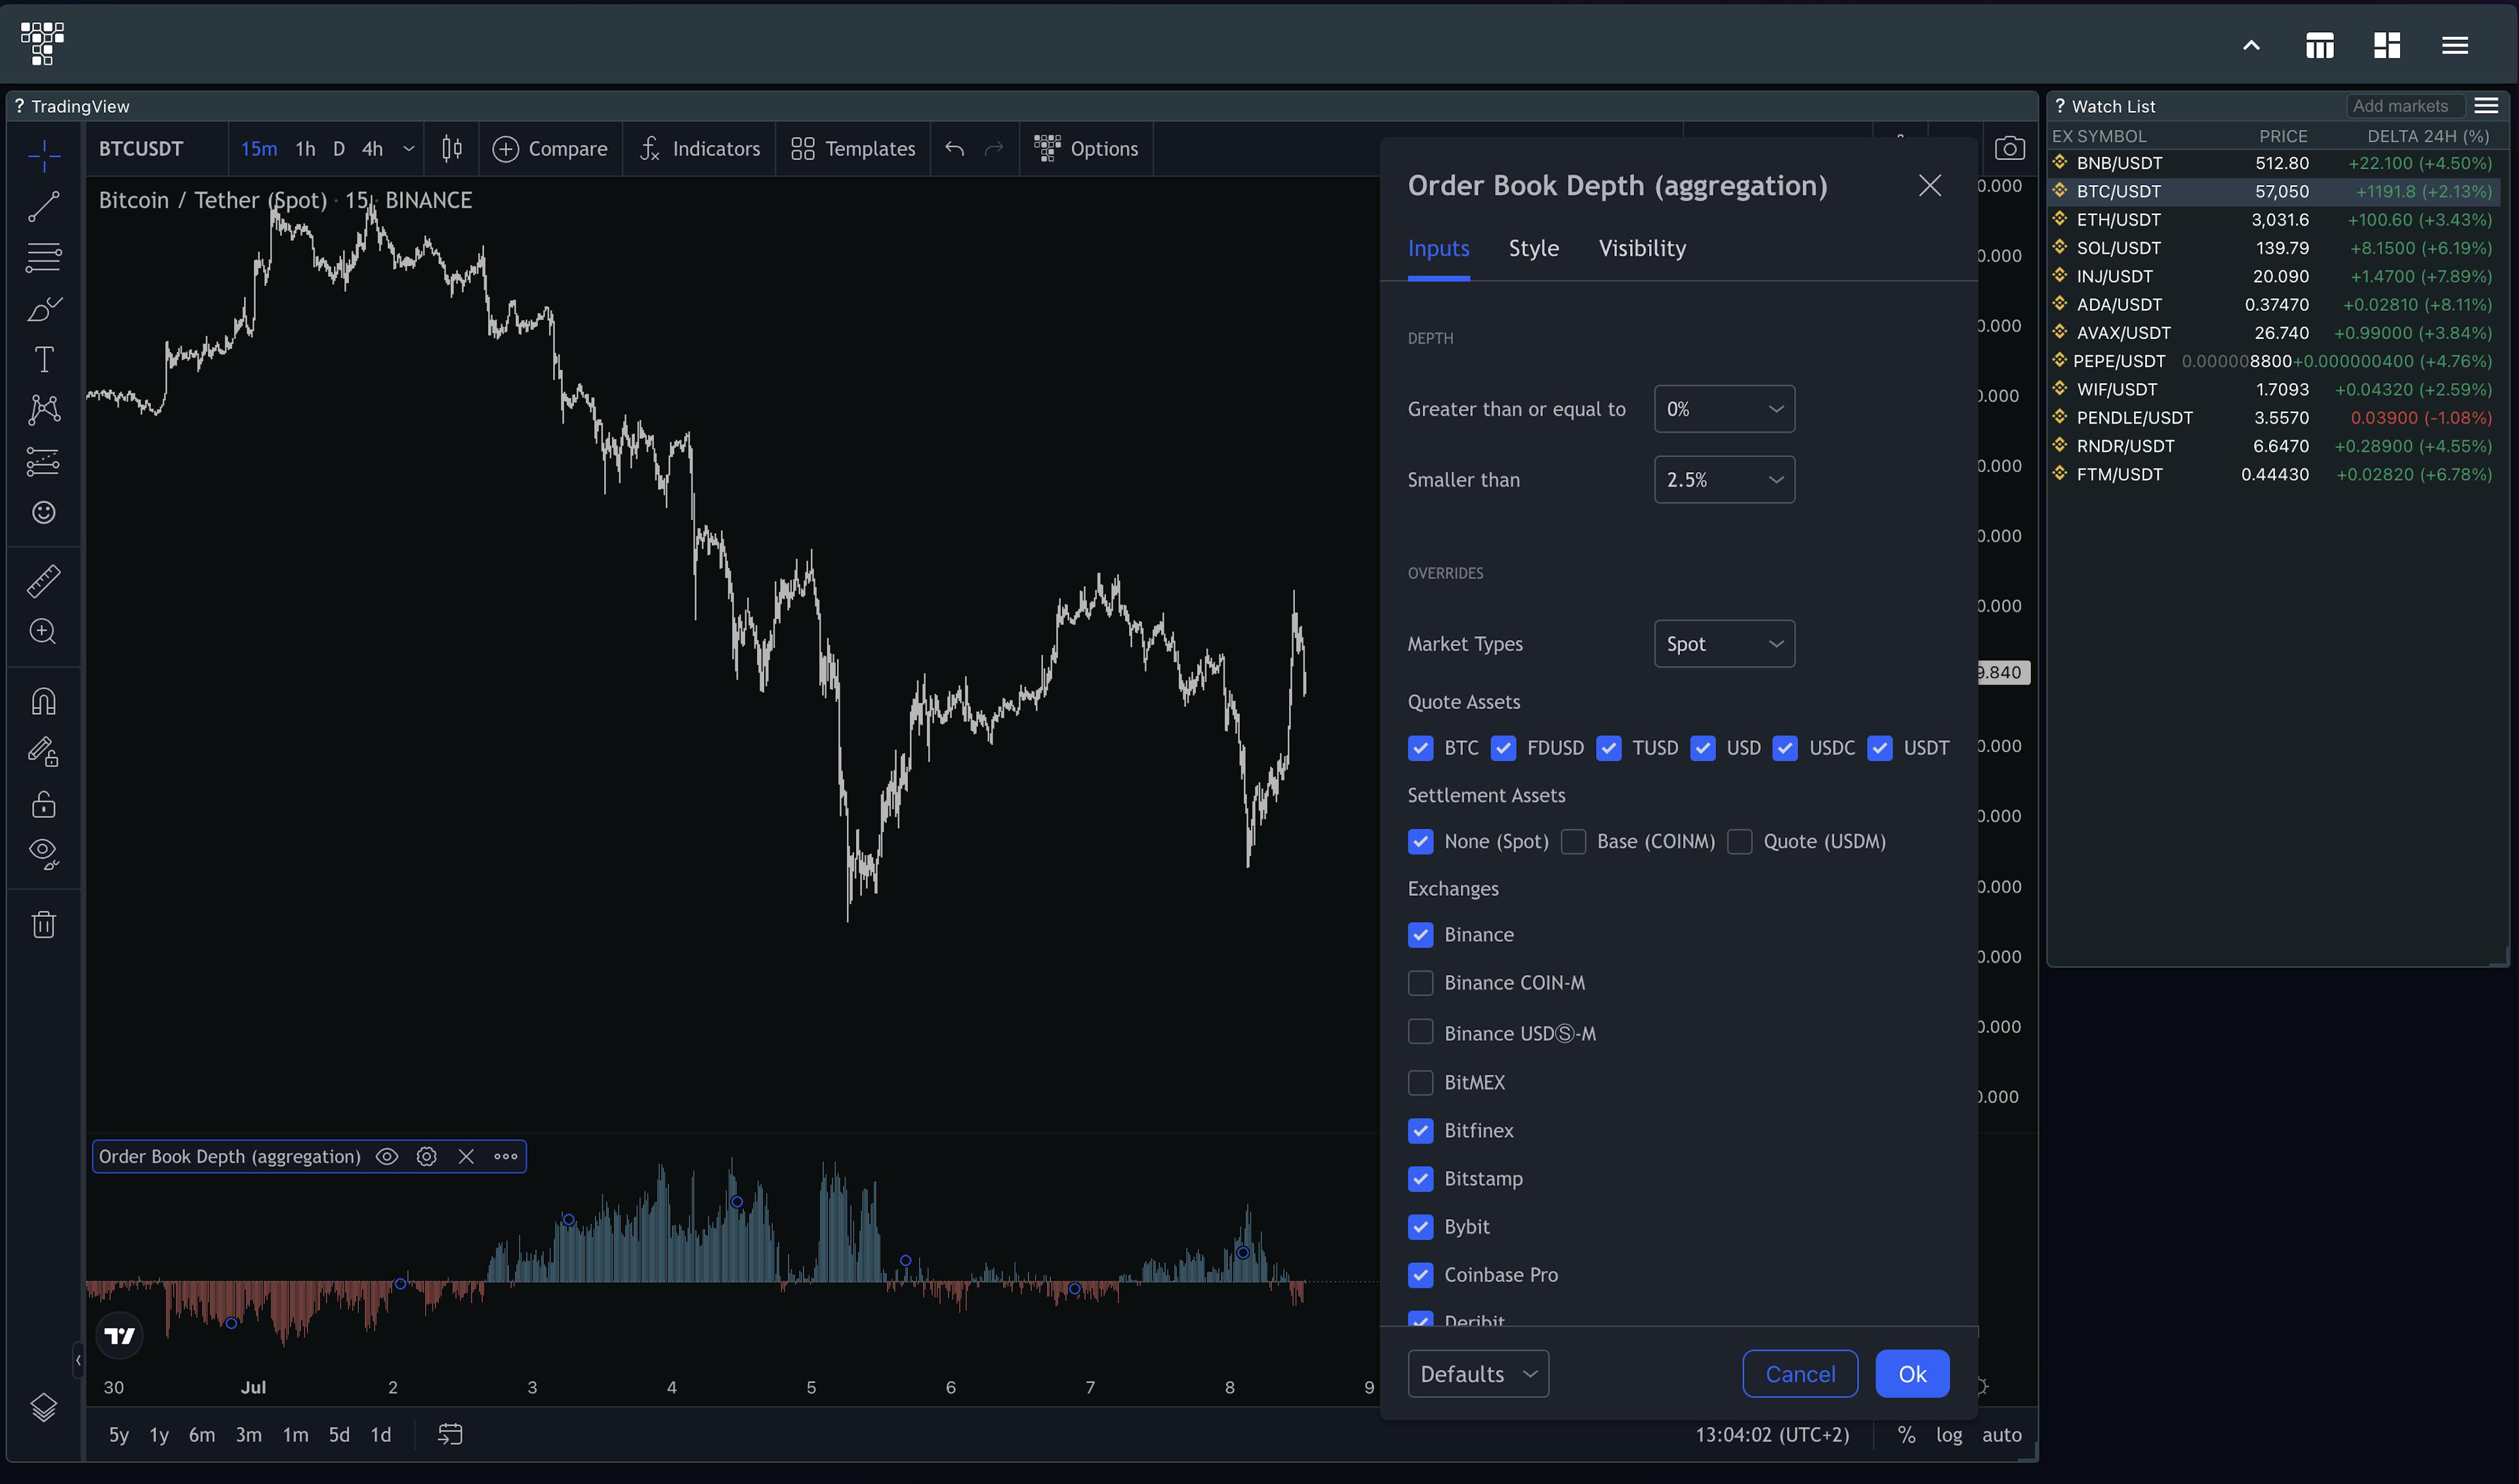Enable the BitMEX exchange checkbox
Image resolution: width=2519 pixels, height=1484 pixels.
point(1420,1082)
